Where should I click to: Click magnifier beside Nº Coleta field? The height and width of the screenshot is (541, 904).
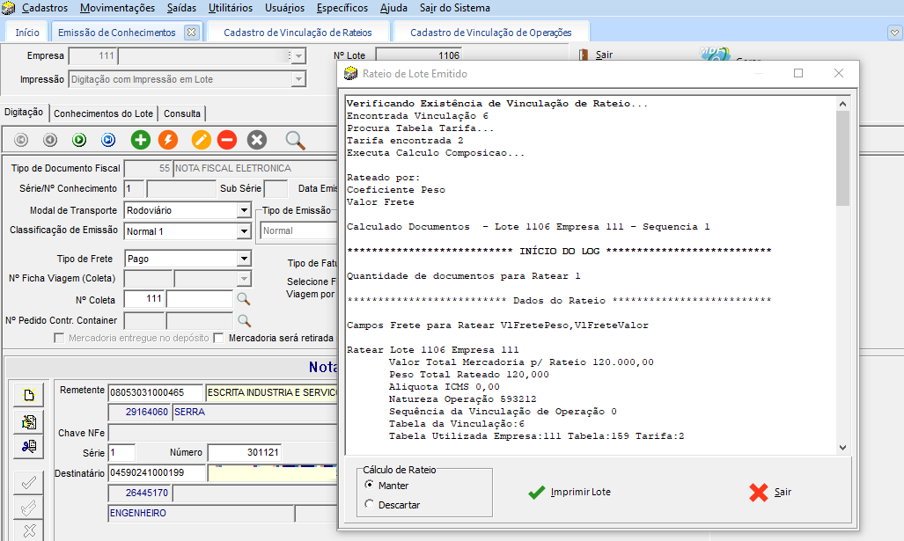[x=244, y=299]
